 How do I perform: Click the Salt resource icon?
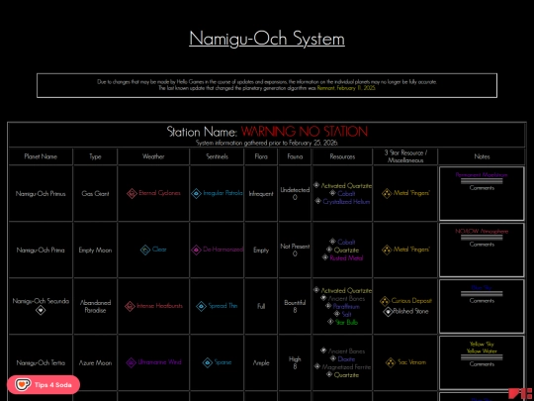pos(337,314)
